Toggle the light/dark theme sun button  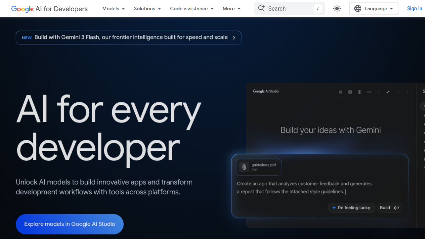pos(337,8)
